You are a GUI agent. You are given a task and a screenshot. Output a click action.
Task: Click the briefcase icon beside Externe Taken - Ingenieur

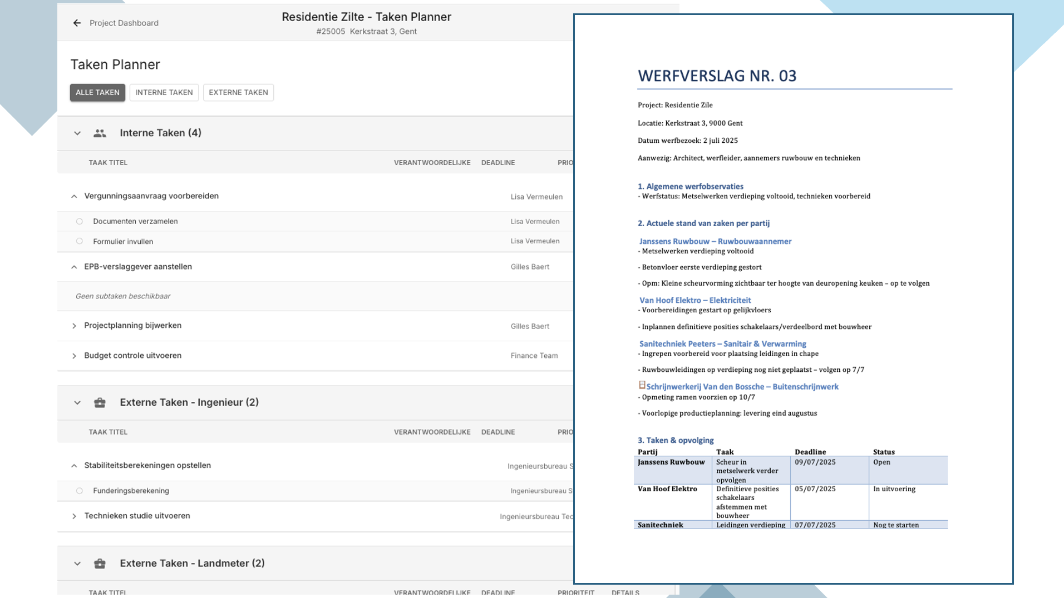tap(100, 402)
